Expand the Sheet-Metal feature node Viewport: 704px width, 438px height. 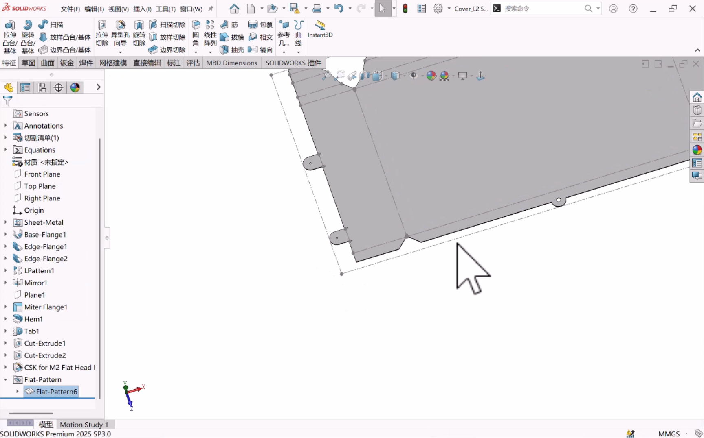pos(6,222)
